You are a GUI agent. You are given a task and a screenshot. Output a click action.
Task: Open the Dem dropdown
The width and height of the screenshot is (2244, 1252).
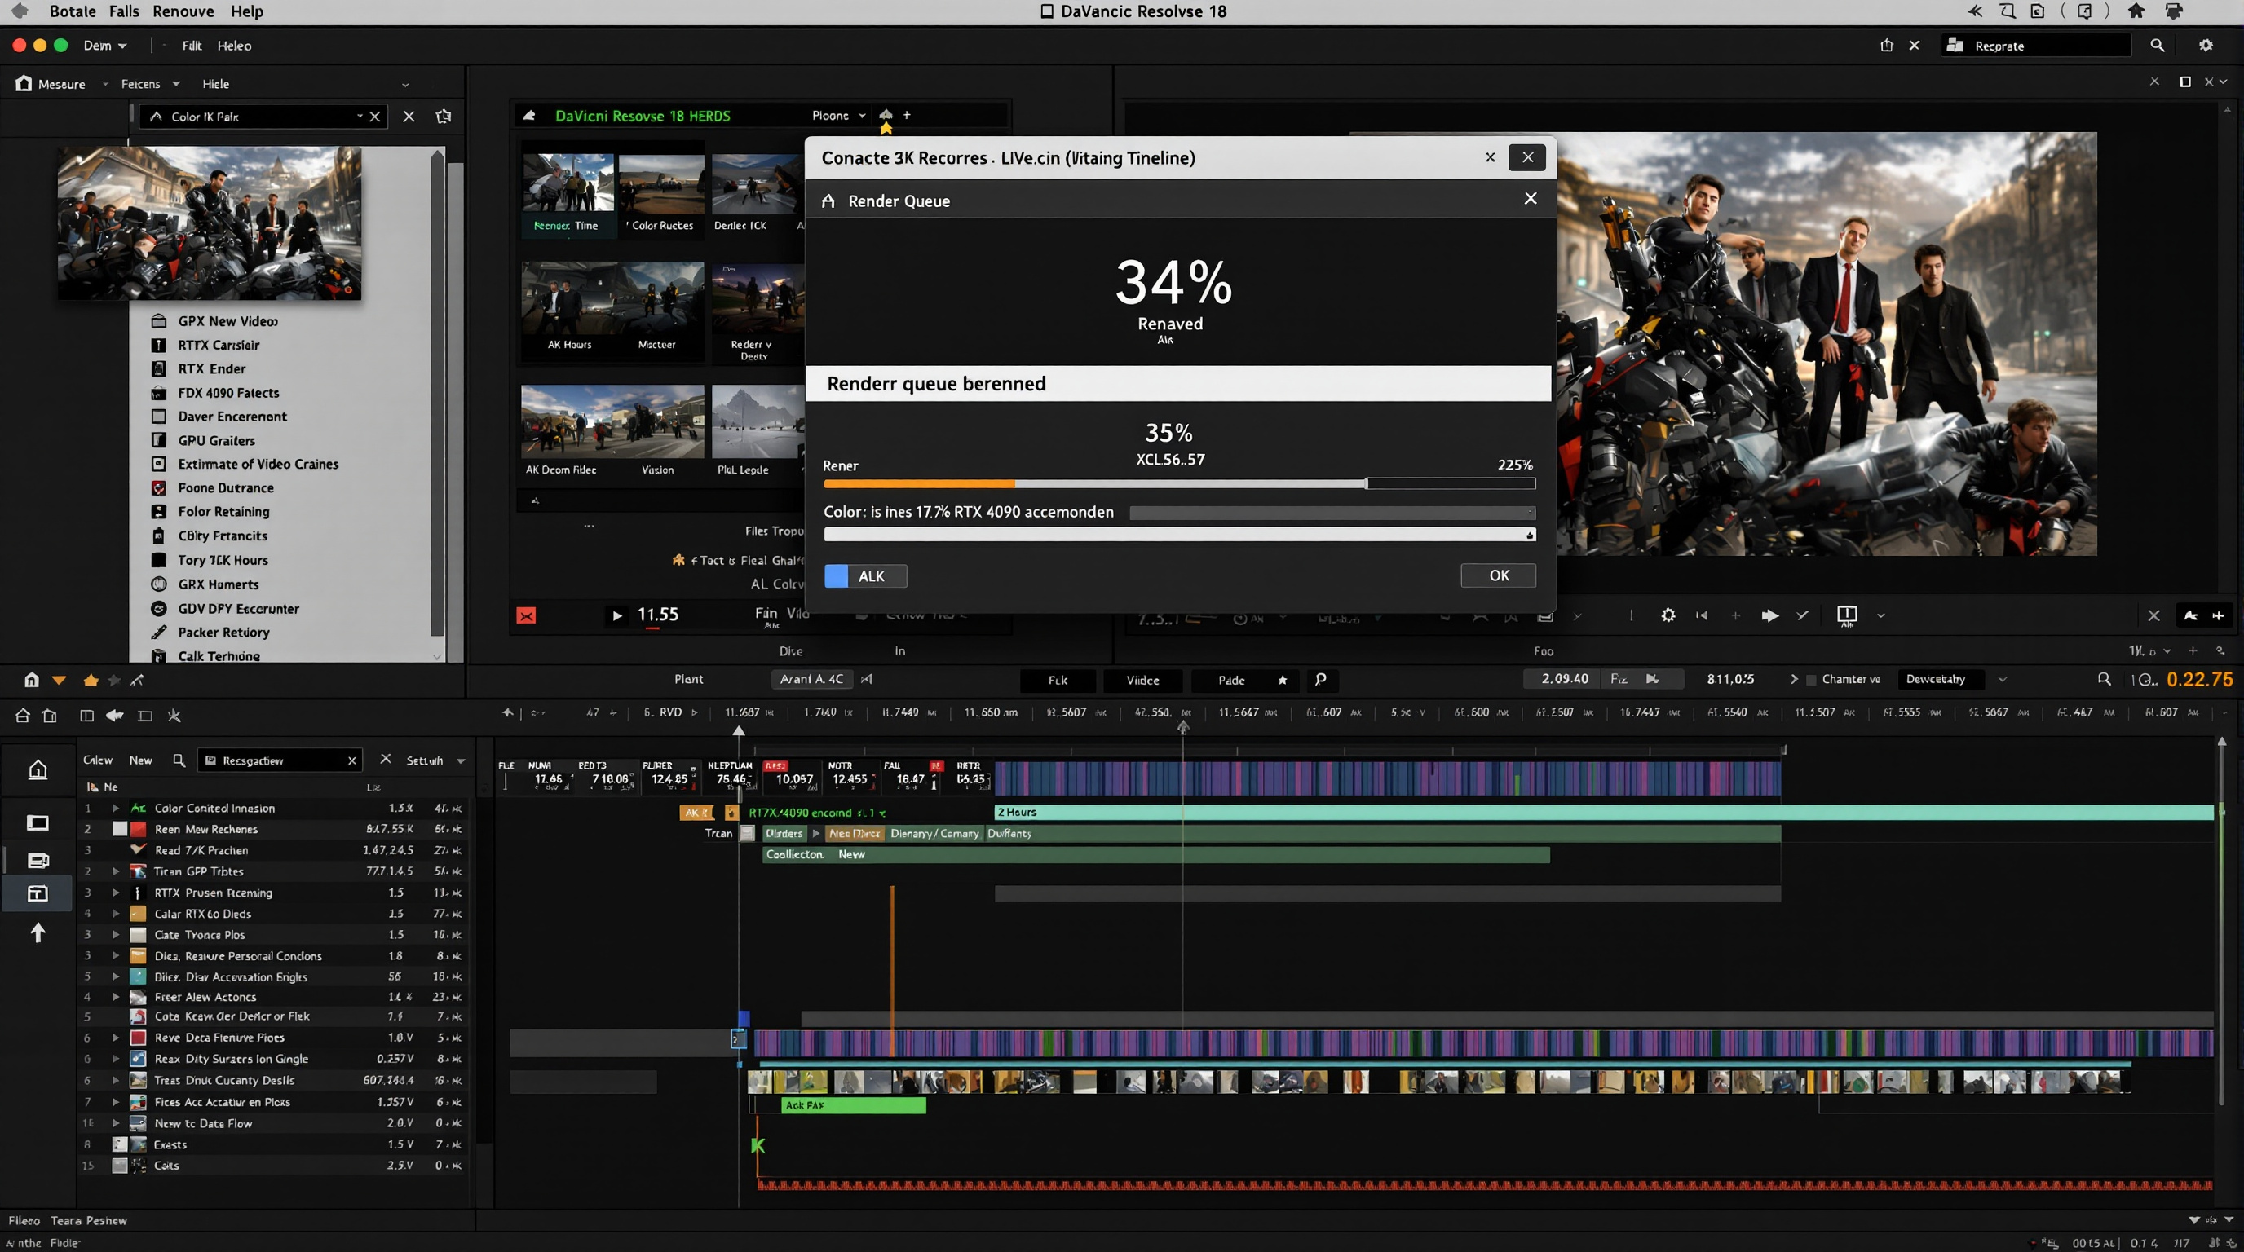[x=104, y=46]
